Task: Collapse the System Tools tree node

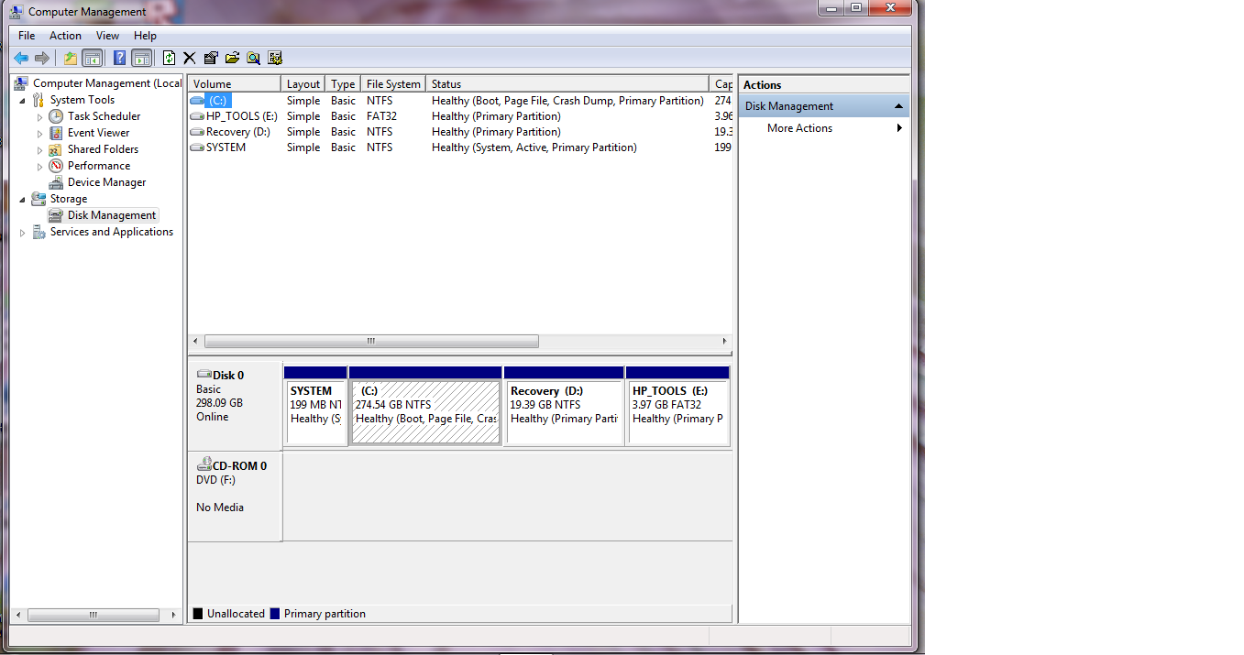Action: (x=22, y=100)
